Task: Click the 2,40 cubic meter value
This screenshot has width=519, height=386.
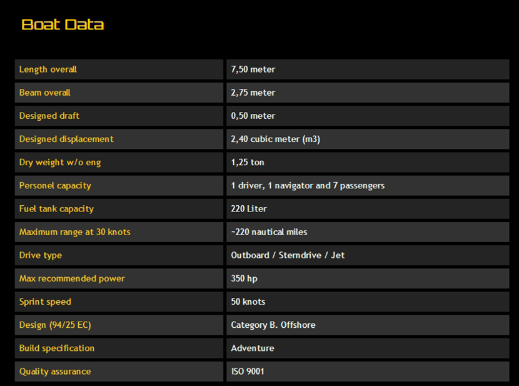Action: pos(276,139)
